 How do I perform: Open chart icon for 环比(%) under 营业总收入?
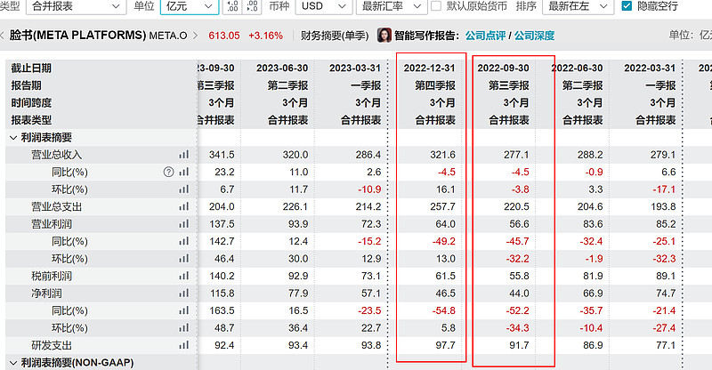coord(183,189)
